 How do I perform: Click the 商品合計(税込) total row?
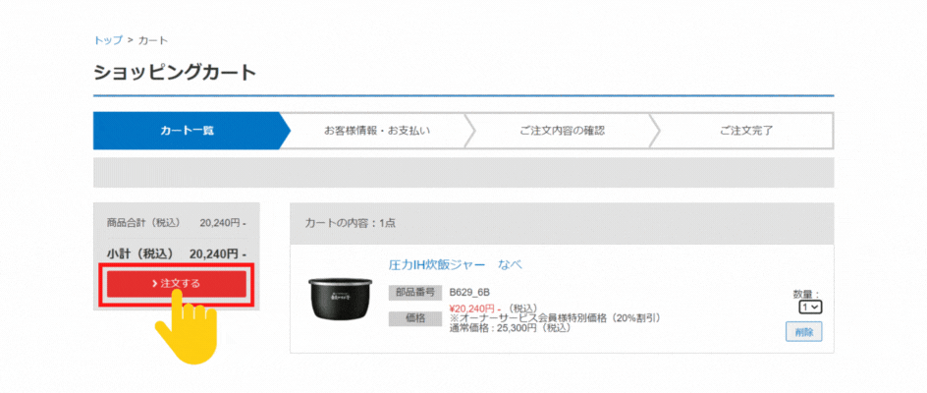pyautogui.click(x=176, y=223)
